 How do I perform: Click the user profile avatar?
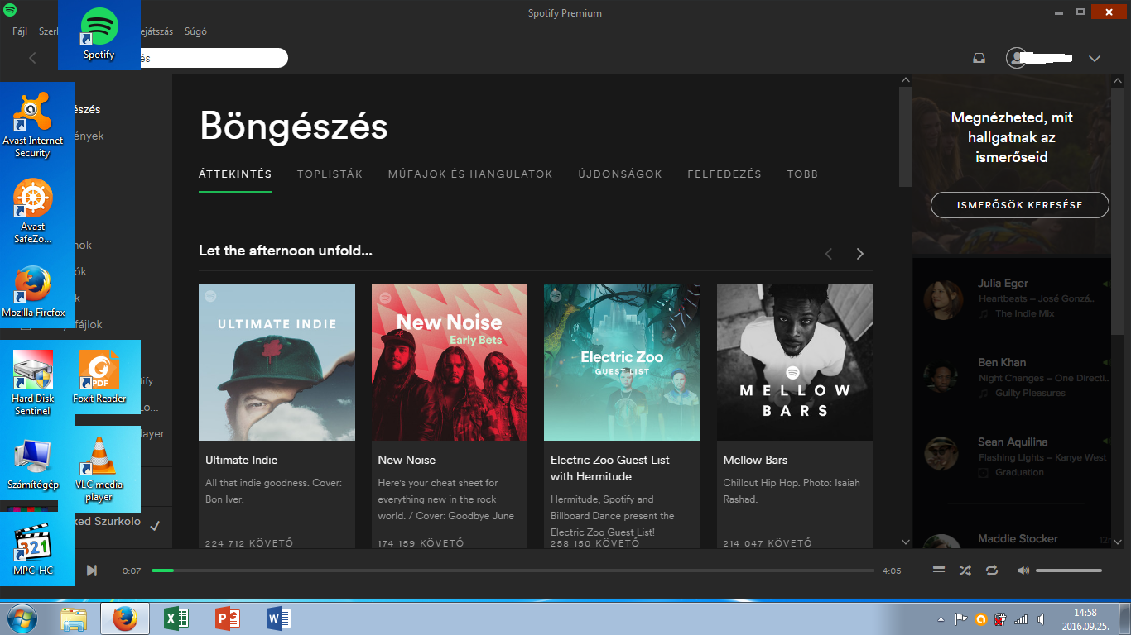coord(1016,58)
